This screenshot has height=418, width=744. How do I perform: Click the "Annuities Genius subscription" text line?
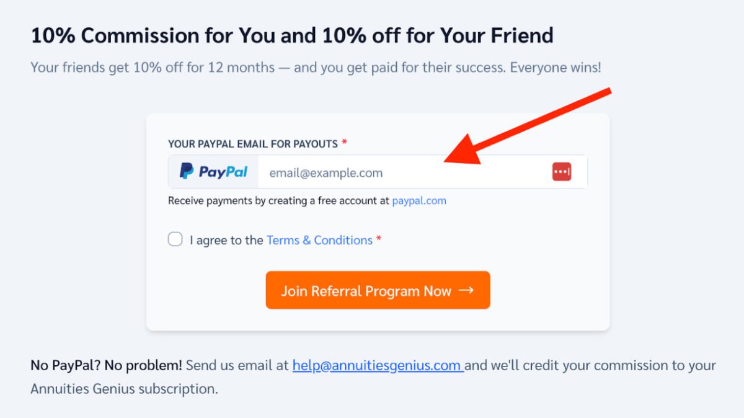pos(124,389)
